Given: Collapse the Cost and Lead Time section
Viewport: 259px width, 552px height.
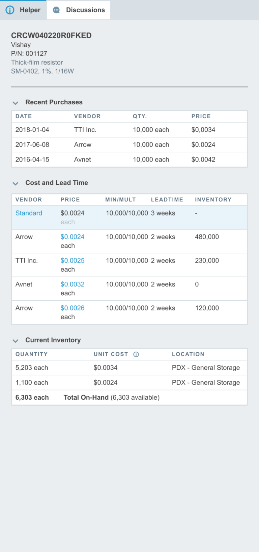Looking at the screenshot, I should [x=16, y=183].
